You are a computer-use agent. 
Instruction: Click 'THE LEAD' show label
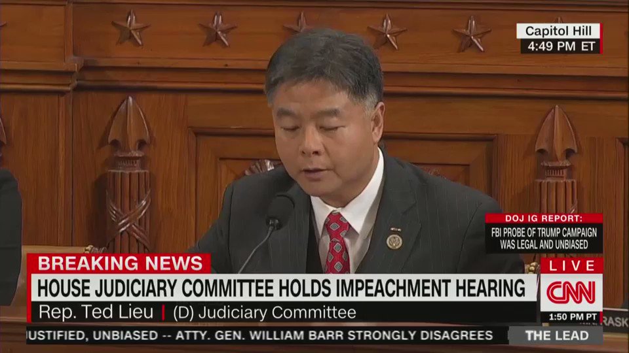557,335
